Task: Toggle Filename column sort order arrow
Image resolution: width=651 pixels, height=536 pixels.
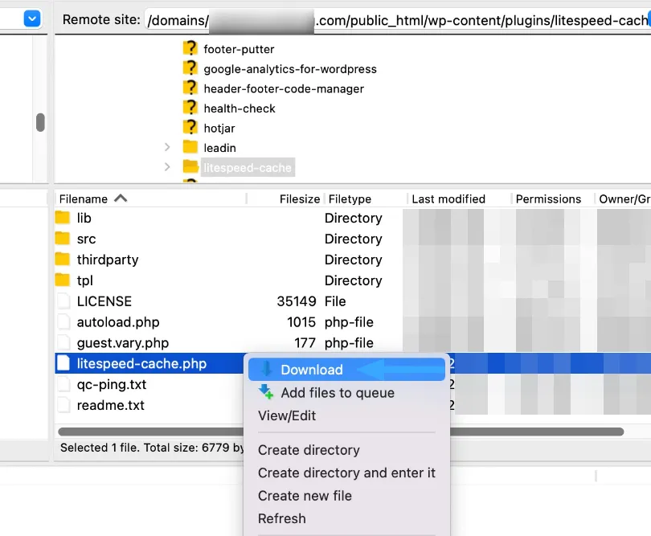Action: [x=121, y=198]
